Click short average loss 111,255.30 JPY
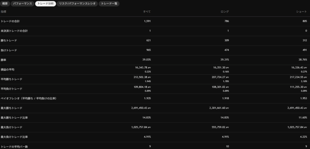The height and width of the screenshot is (149, 310). 298,87
